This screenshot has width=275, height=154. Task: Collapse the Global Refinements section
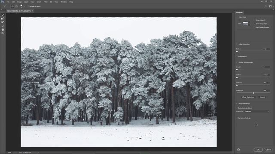tap(237, 62)
